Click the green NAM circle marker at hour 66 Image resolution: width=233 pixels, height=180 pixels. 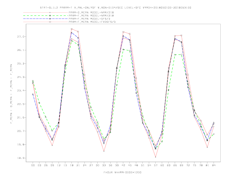(x=175, y=55)
